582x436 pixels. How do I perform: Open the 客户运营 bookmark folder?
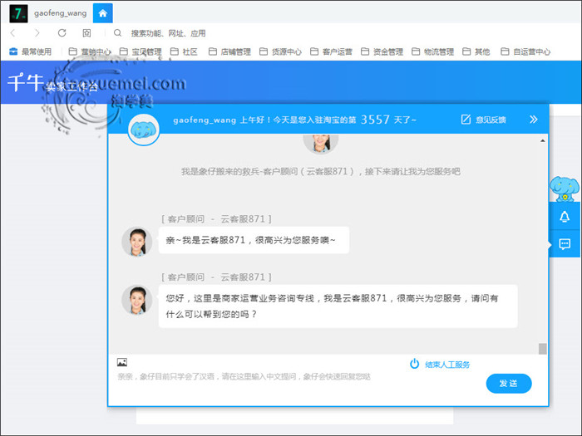click(x=330, y=51)
